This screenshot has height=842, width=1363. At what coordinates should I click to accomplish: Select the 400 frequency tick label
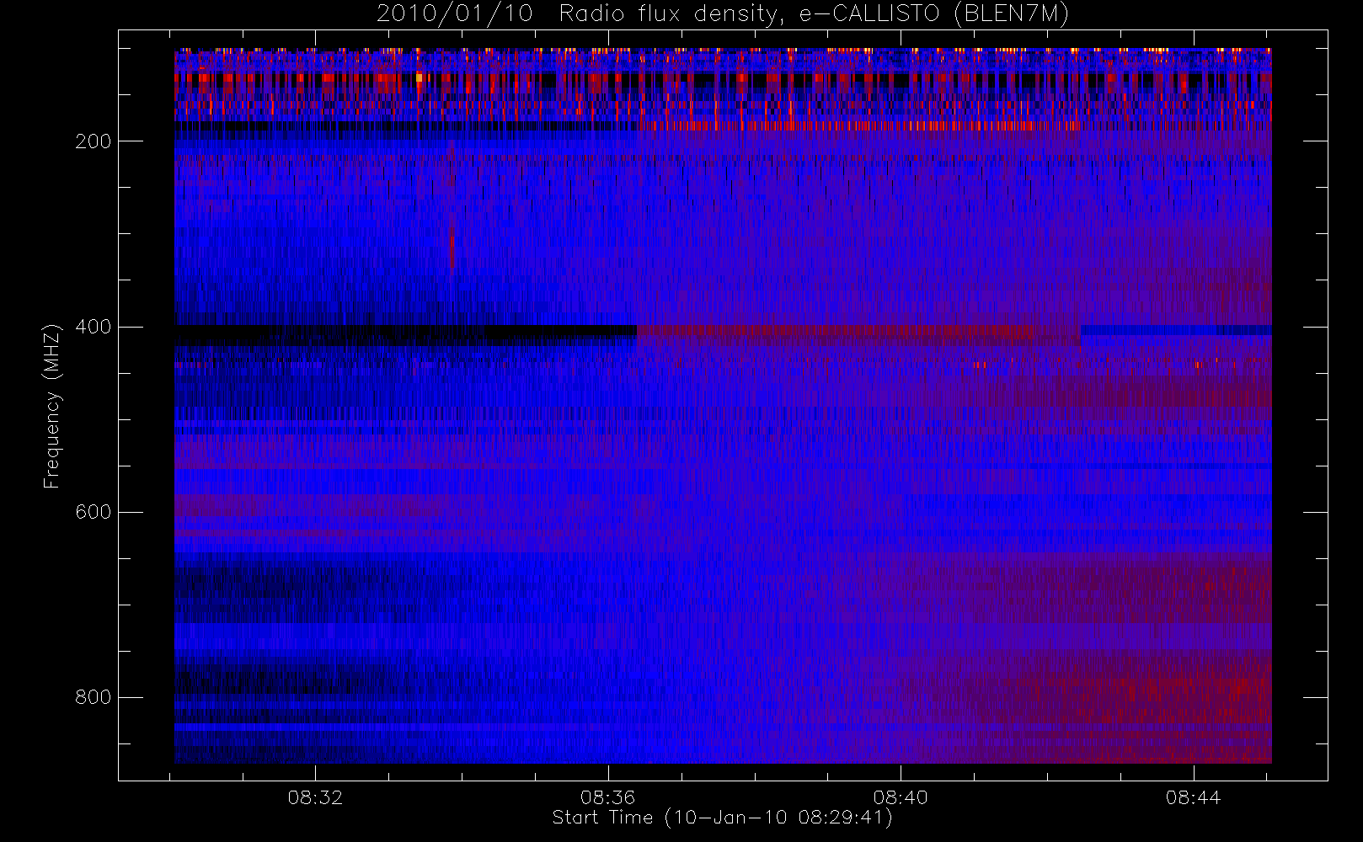[x=93, y=327]
